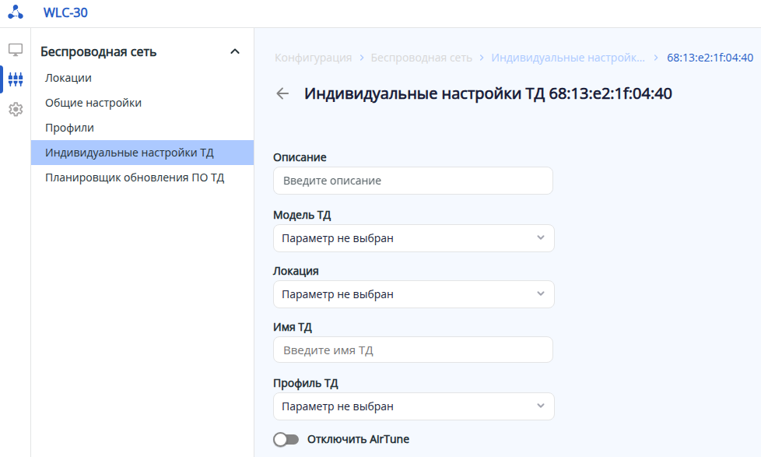Collapse the Беспроводная сеть section

[x=235, y=52]
